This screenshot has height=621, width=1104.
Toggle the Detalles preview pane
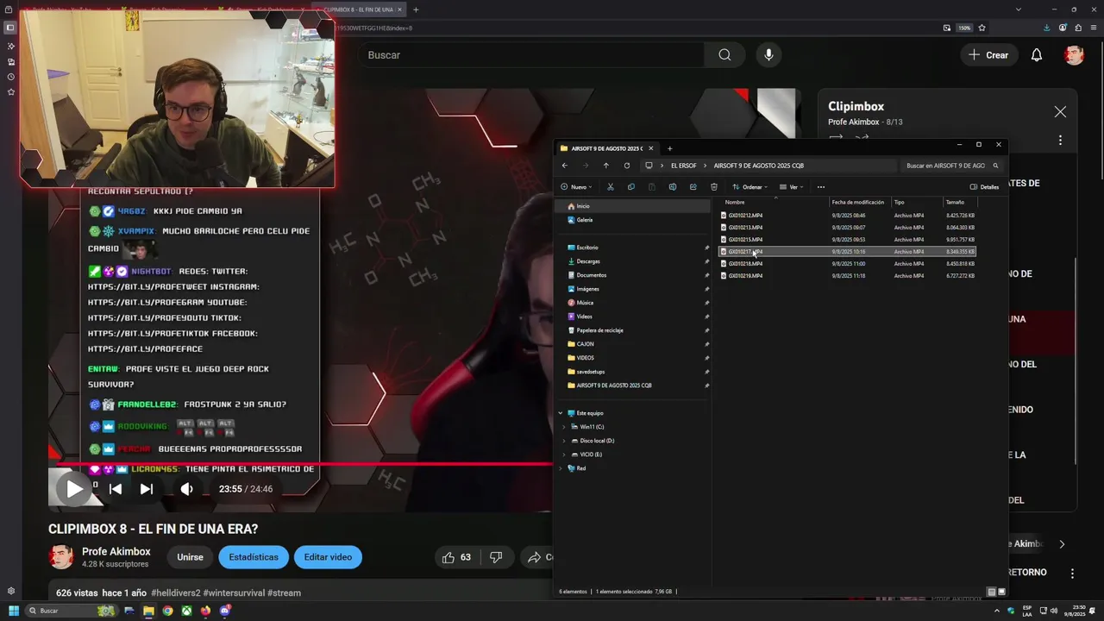click(x=985, y=187)
